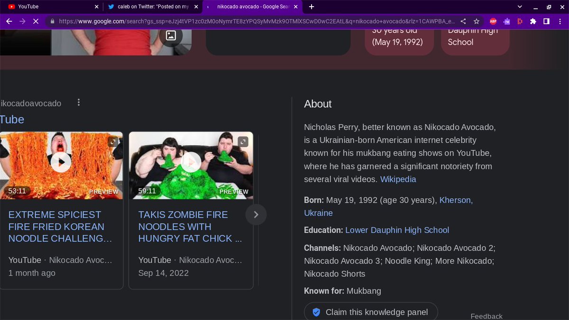Click the red-shirt person photo
This screenshot has height=320, width=569.
(121, 42)
